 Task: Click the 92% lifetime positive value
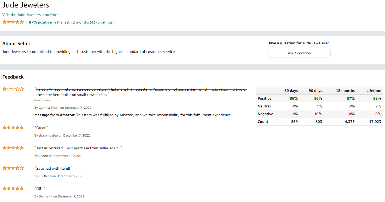click(377, 98)
